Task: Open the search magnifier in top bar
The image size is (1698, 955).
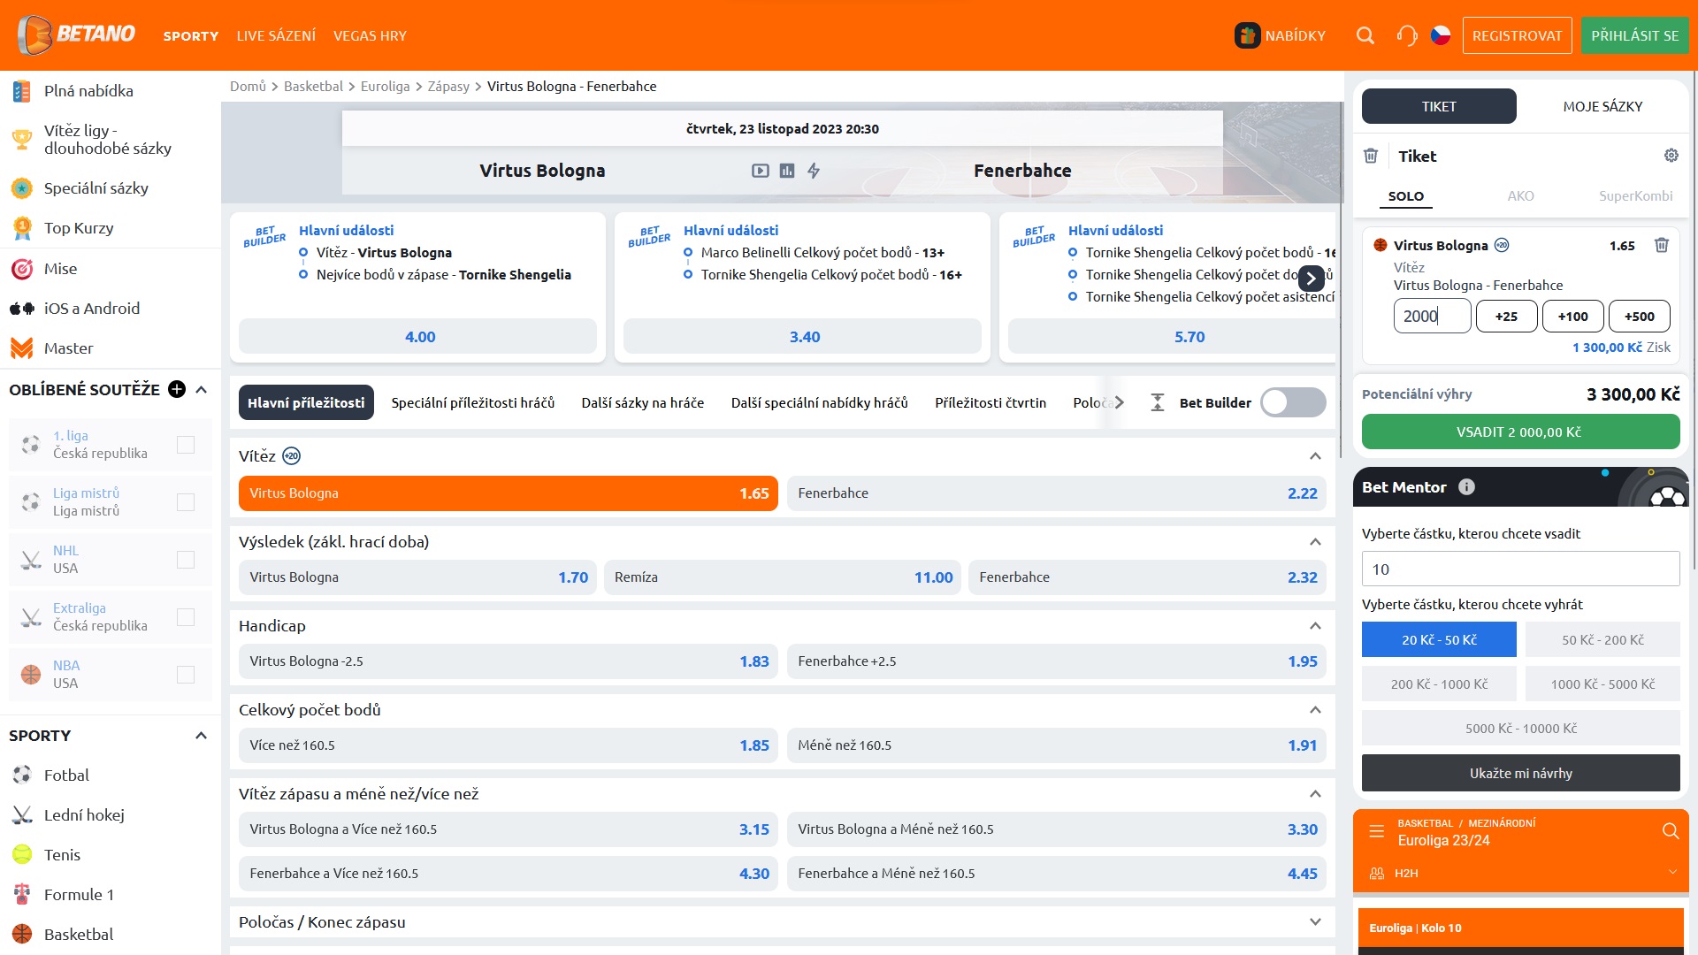Action: point(1365,35)
